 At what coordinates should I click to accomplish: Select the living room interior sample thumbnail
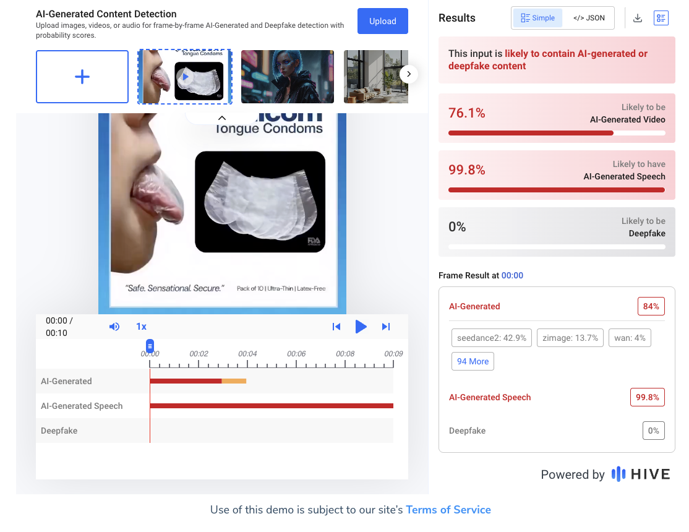pyautogui.click(x=375, y=77)
